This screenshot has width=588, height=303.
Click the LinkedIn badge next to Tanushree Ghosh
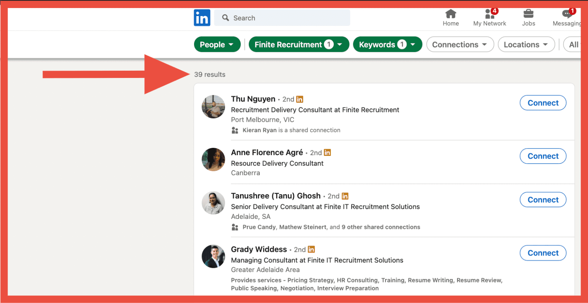click(345, 196)
